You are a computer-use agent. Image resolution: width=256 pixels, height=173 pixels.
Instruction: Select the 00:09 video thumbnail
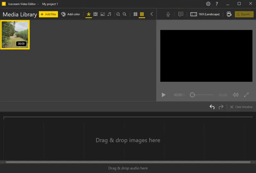tap(15, 35)
